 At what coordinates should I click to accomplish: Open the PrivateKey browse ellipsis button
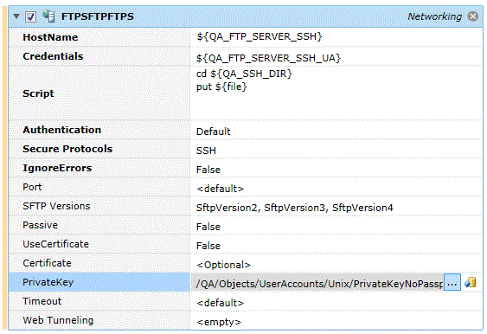coord(452,283)
